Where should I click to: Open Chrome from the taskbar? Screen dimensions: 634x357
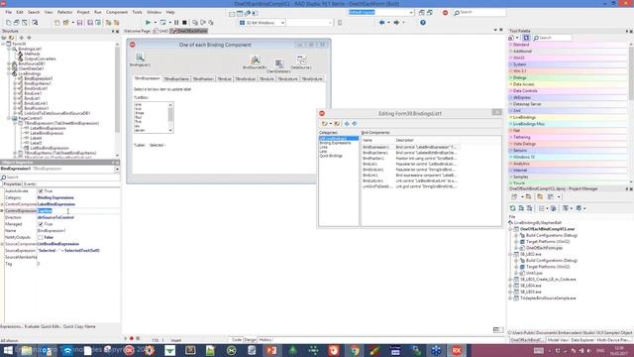coord(355,350)
